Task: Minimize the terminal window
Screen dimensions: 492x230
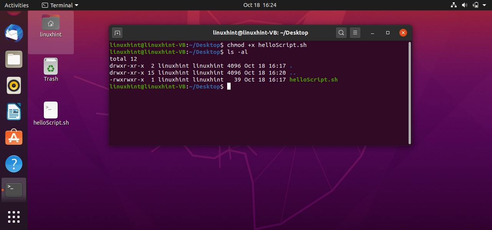Action: pos(373,33)
